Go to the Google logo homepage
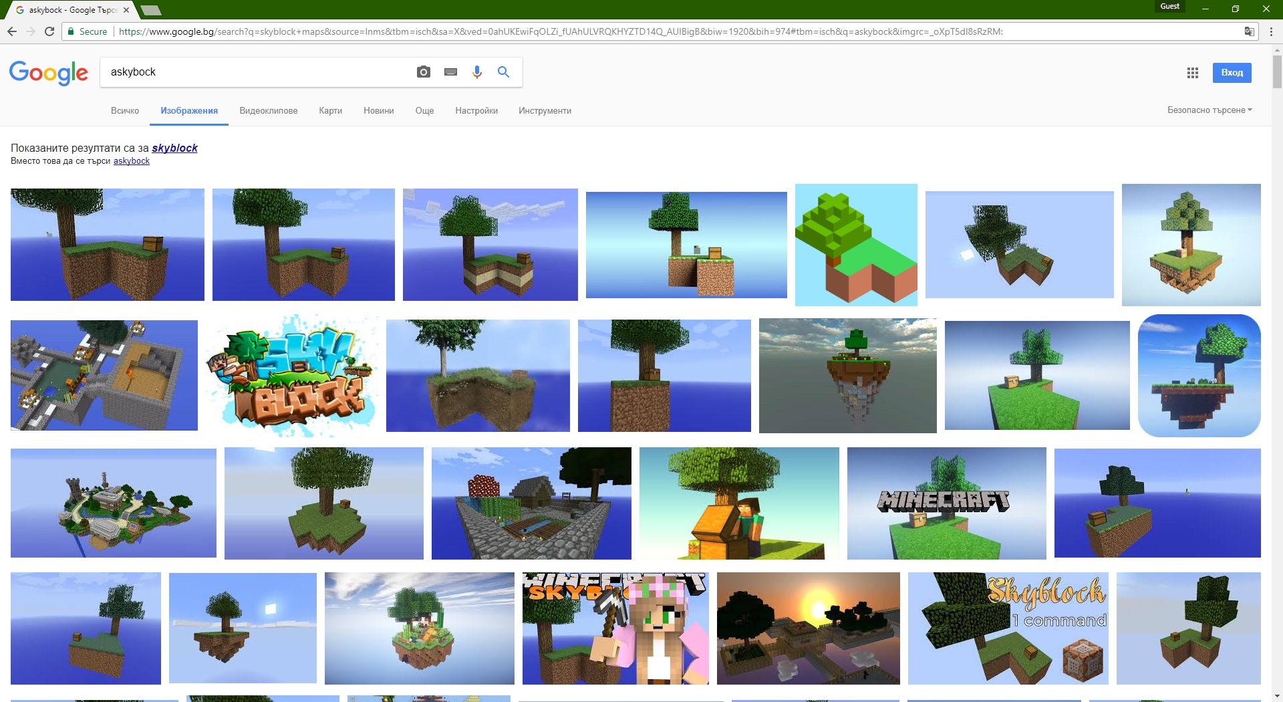 [49, 73]
